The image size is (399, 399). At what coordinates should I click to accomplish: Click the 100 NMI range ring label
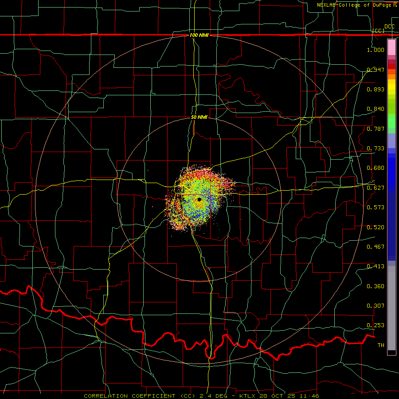tap(199, 35)
